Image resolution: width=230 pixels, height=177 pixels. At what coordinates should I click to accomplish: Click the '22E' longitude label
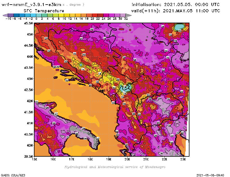point(164,159)
